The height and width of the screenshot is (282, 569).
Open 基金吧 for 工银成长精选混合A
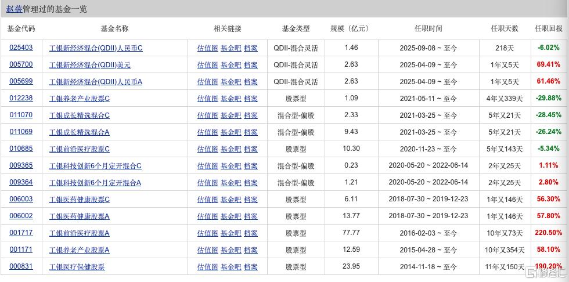231,132
